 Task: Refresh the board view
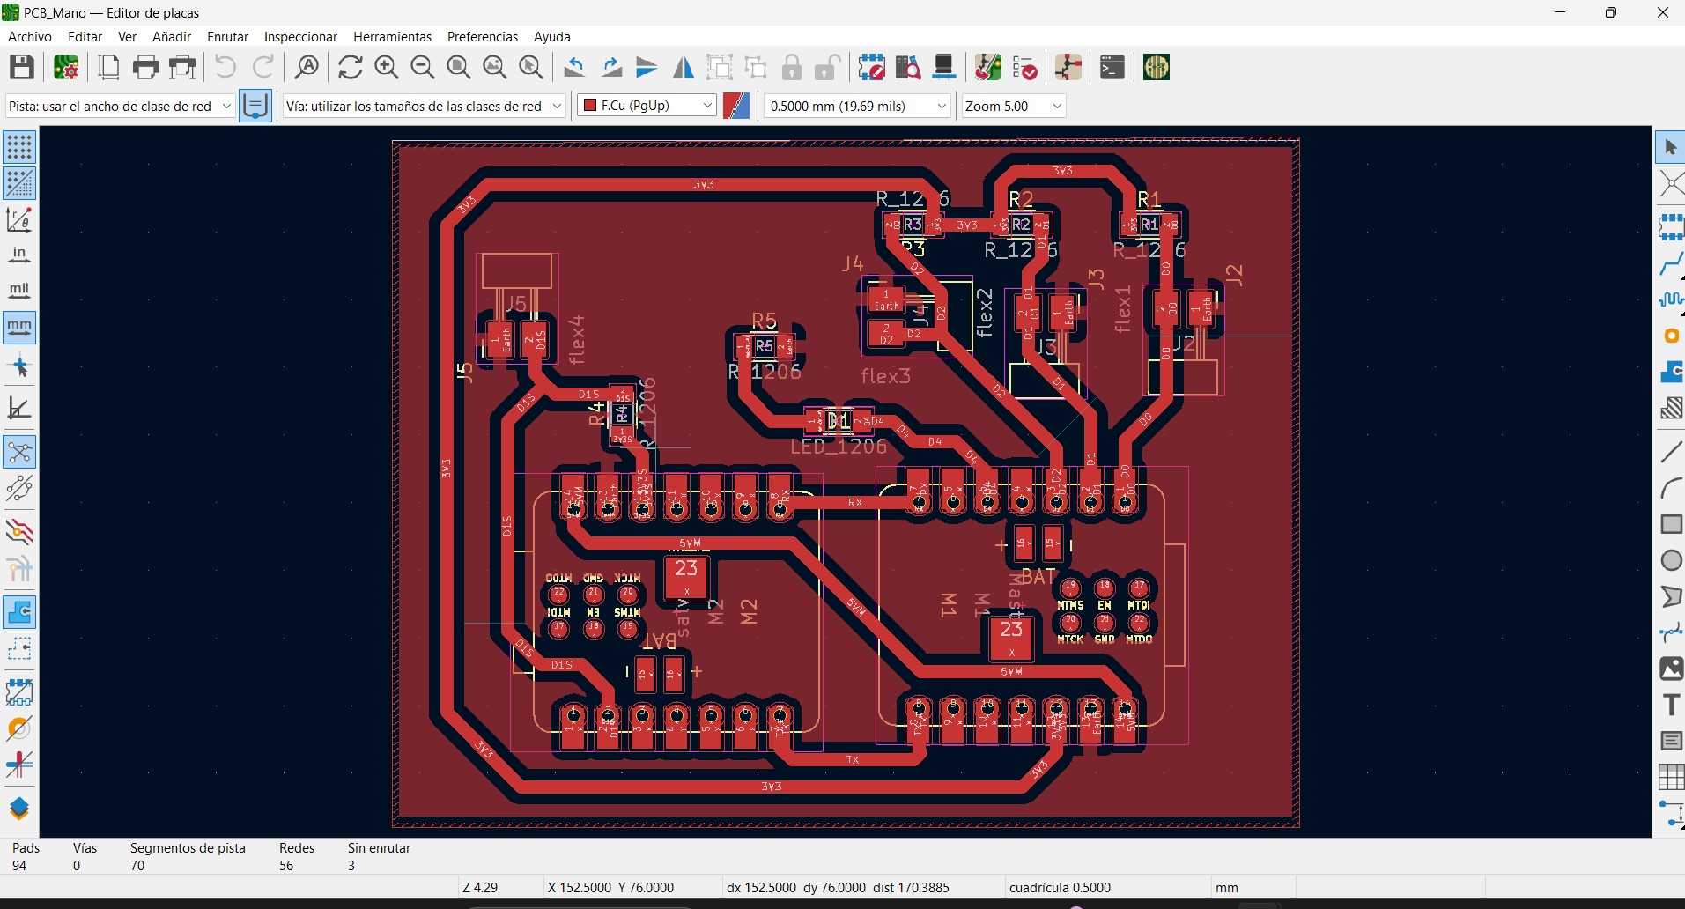click(x=350, y=67)
